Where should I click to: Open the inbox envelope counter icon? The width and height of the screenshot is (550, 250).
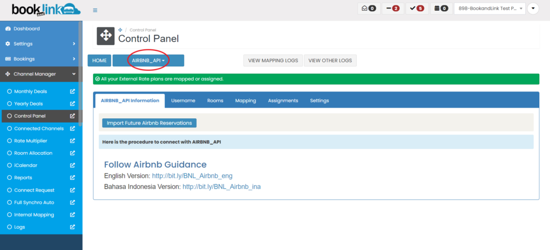(x=368, y=9)
